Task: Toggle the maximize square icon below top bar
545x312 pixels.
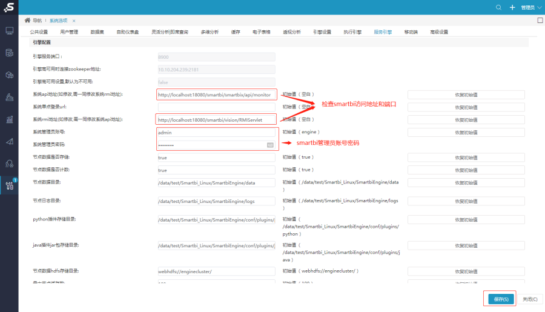Action: click(x=540, y=20)
